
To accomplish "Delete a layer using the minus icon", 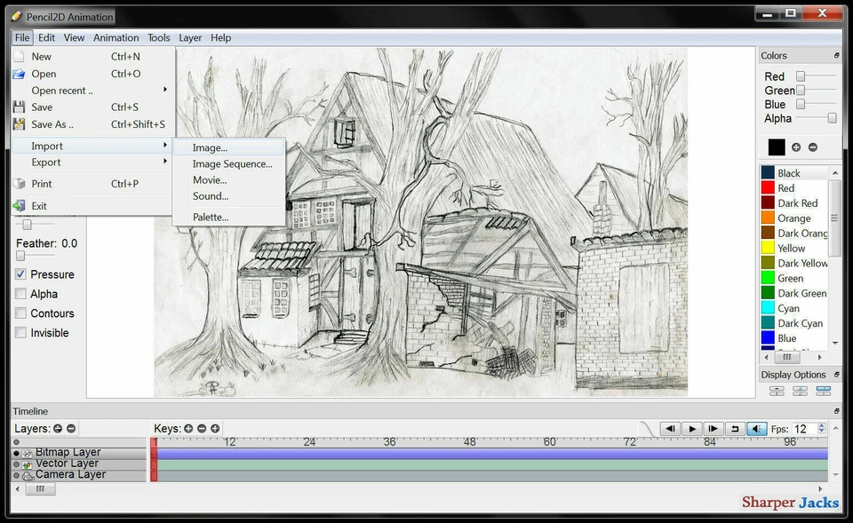I will tap(72, 428).
